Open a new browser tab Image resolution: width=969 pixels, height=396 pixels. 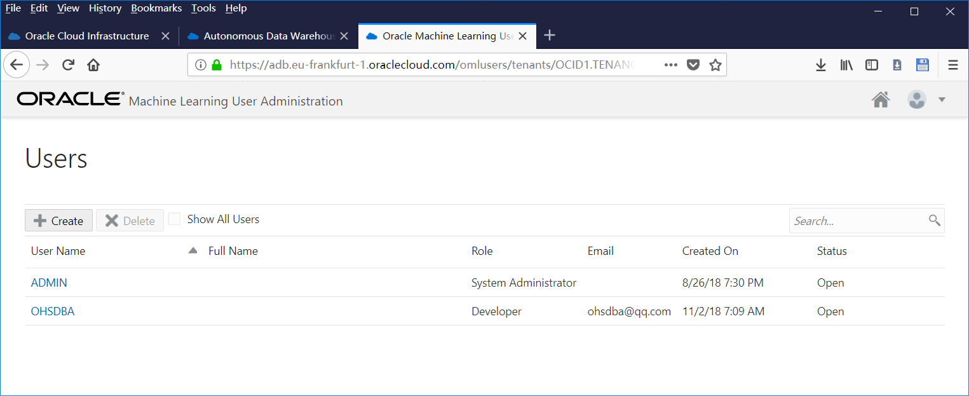click(x=550, y=36)
